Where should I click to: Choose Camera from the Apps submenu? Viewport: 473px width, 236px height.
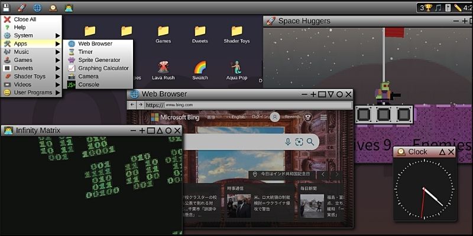(x=98, y=77)
